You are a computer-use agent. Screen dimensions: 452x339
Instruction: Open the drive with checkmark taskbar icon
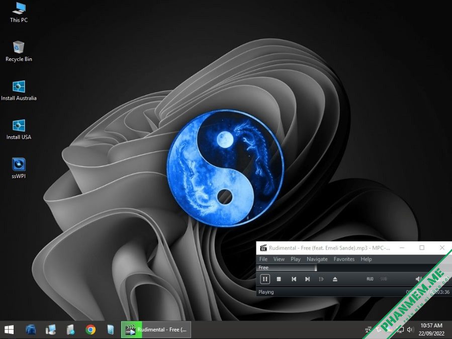tap(70, 330)
